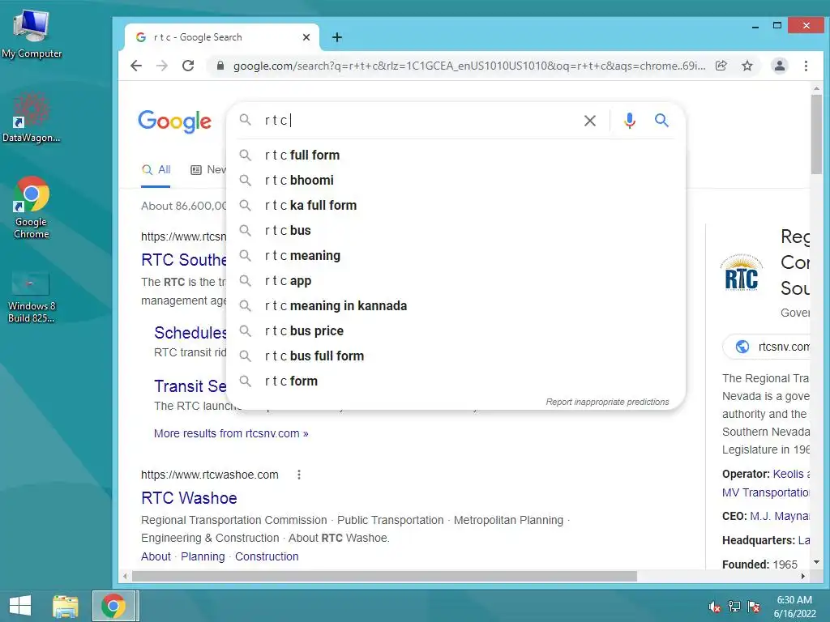
Task: Start voice search with the microphone
Action: click(629, 121)
